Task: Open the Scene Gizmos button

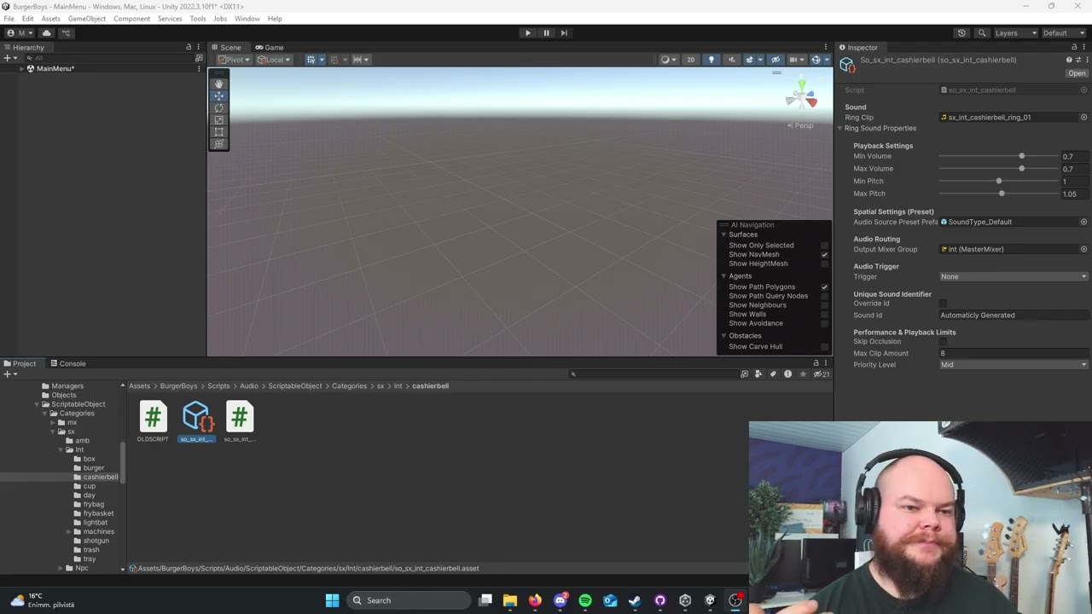Action: (x=816, y=60)
